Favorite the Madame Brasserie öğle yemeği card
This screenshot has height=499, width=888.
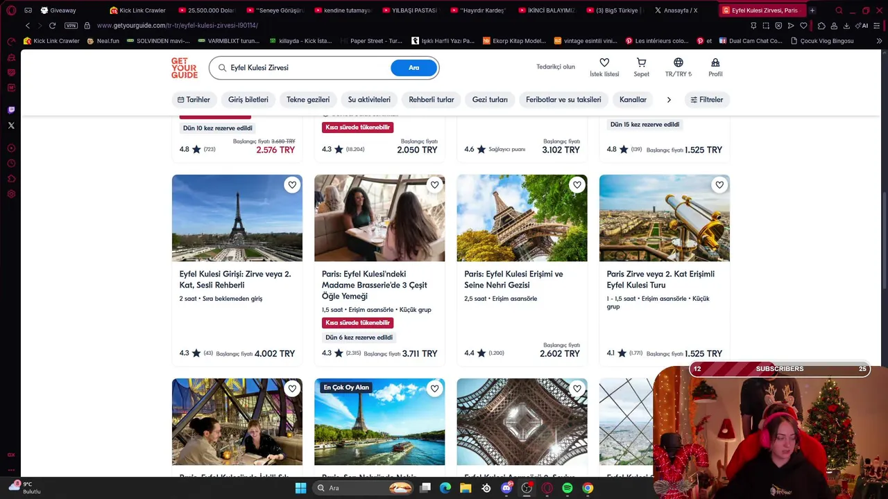click(x=434, y=185)
